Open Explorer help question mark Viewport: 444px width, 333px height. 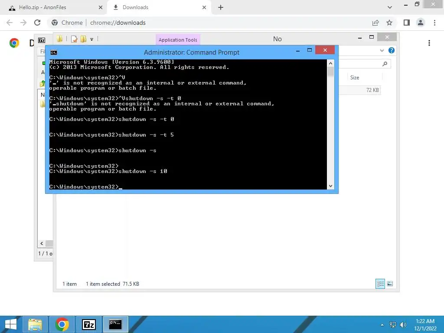[x=392, y=50]
